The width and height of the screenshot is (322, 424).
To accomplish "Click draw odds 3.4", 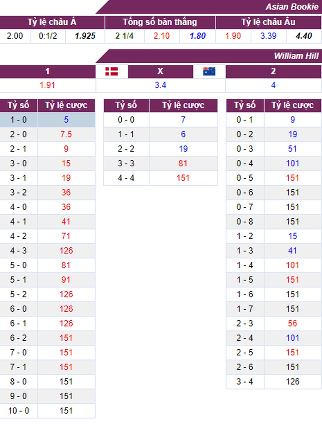I will click(x=160, y=85).
